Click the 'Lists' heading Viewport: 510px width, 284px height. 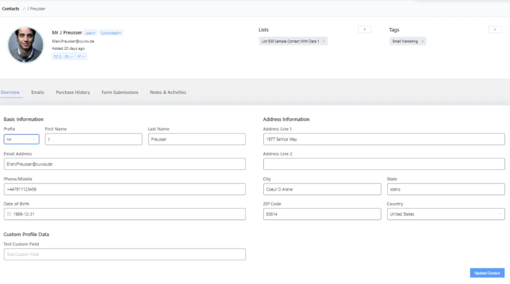pos(263,30)
